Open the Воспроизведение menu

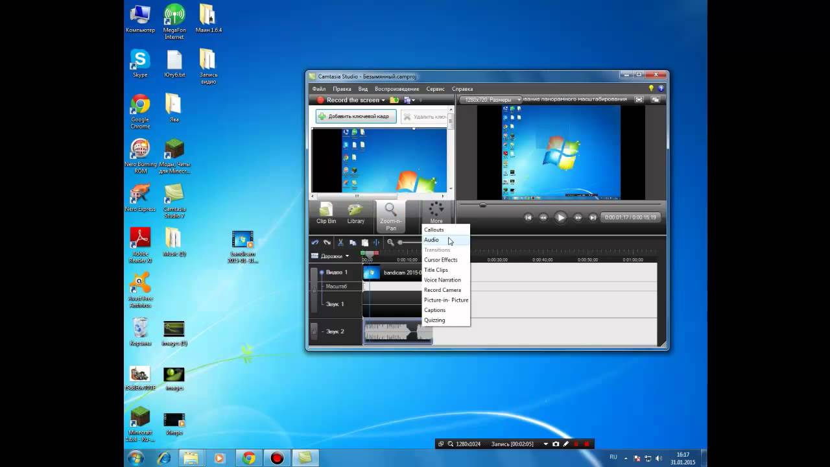pyautogui.click(x=397, y=89)
